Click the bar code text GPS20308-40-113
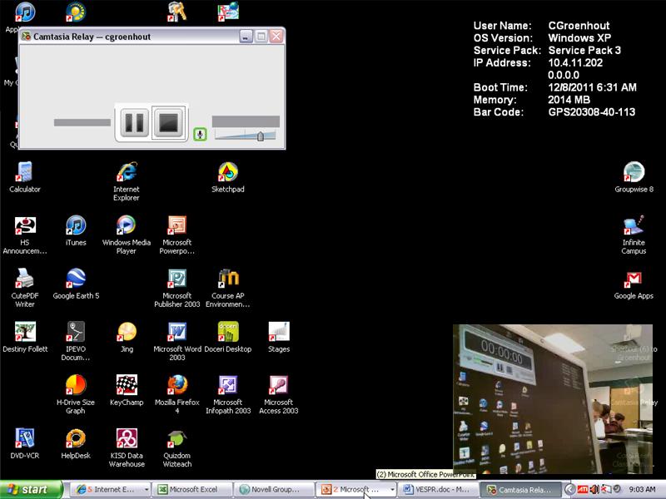Viewport: 666px width, 499px height. point(592,112)
